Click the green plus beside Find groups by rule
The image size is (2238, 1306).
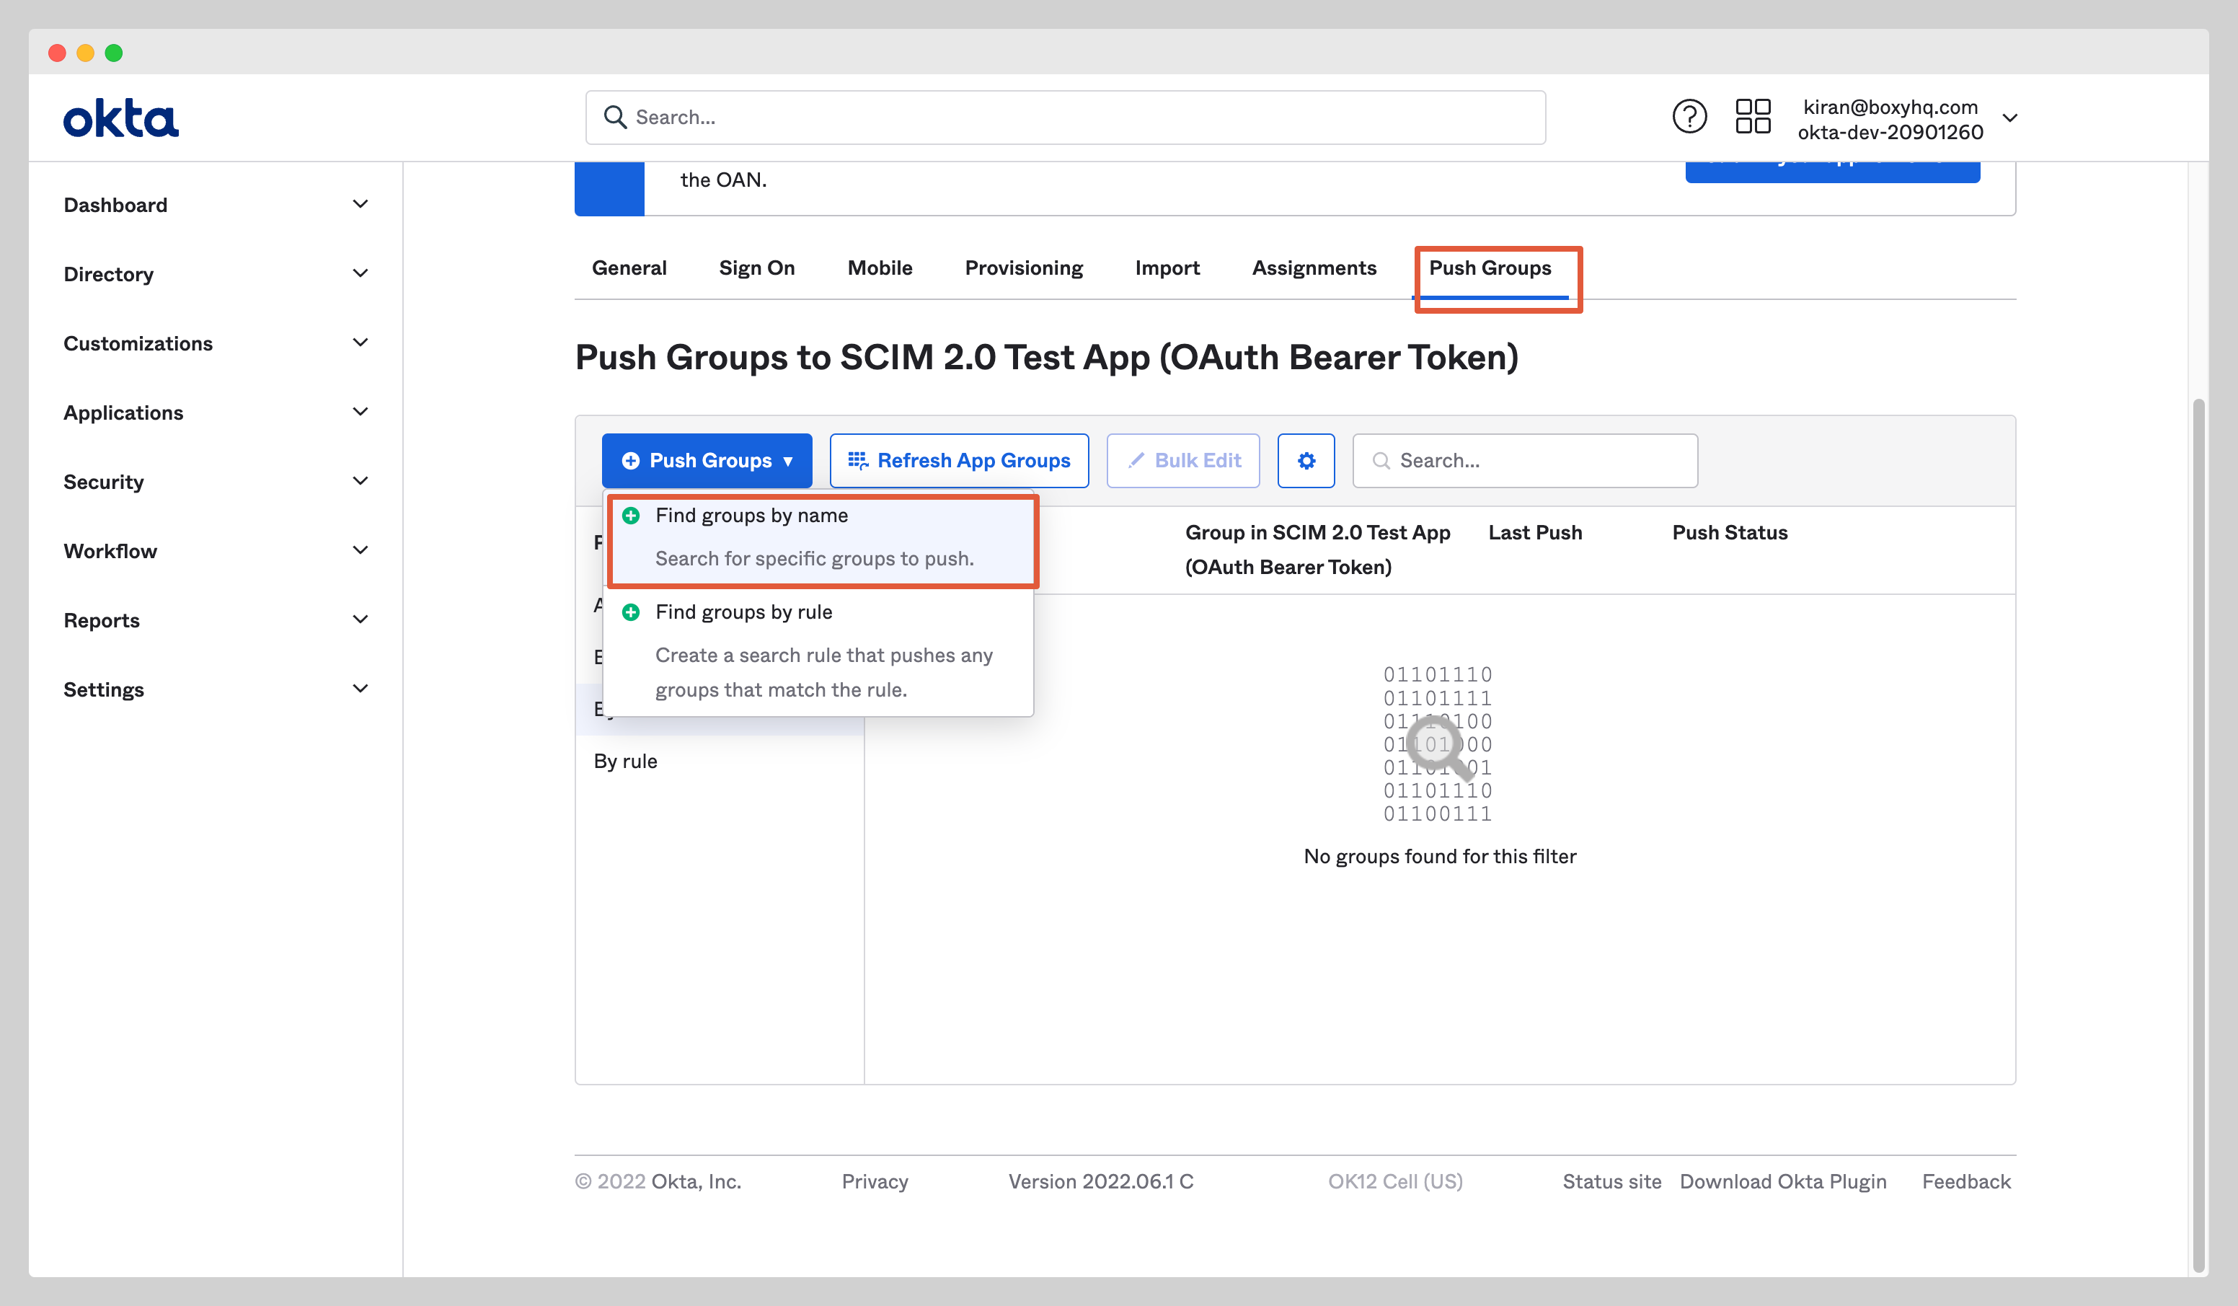tap(631, 612)
